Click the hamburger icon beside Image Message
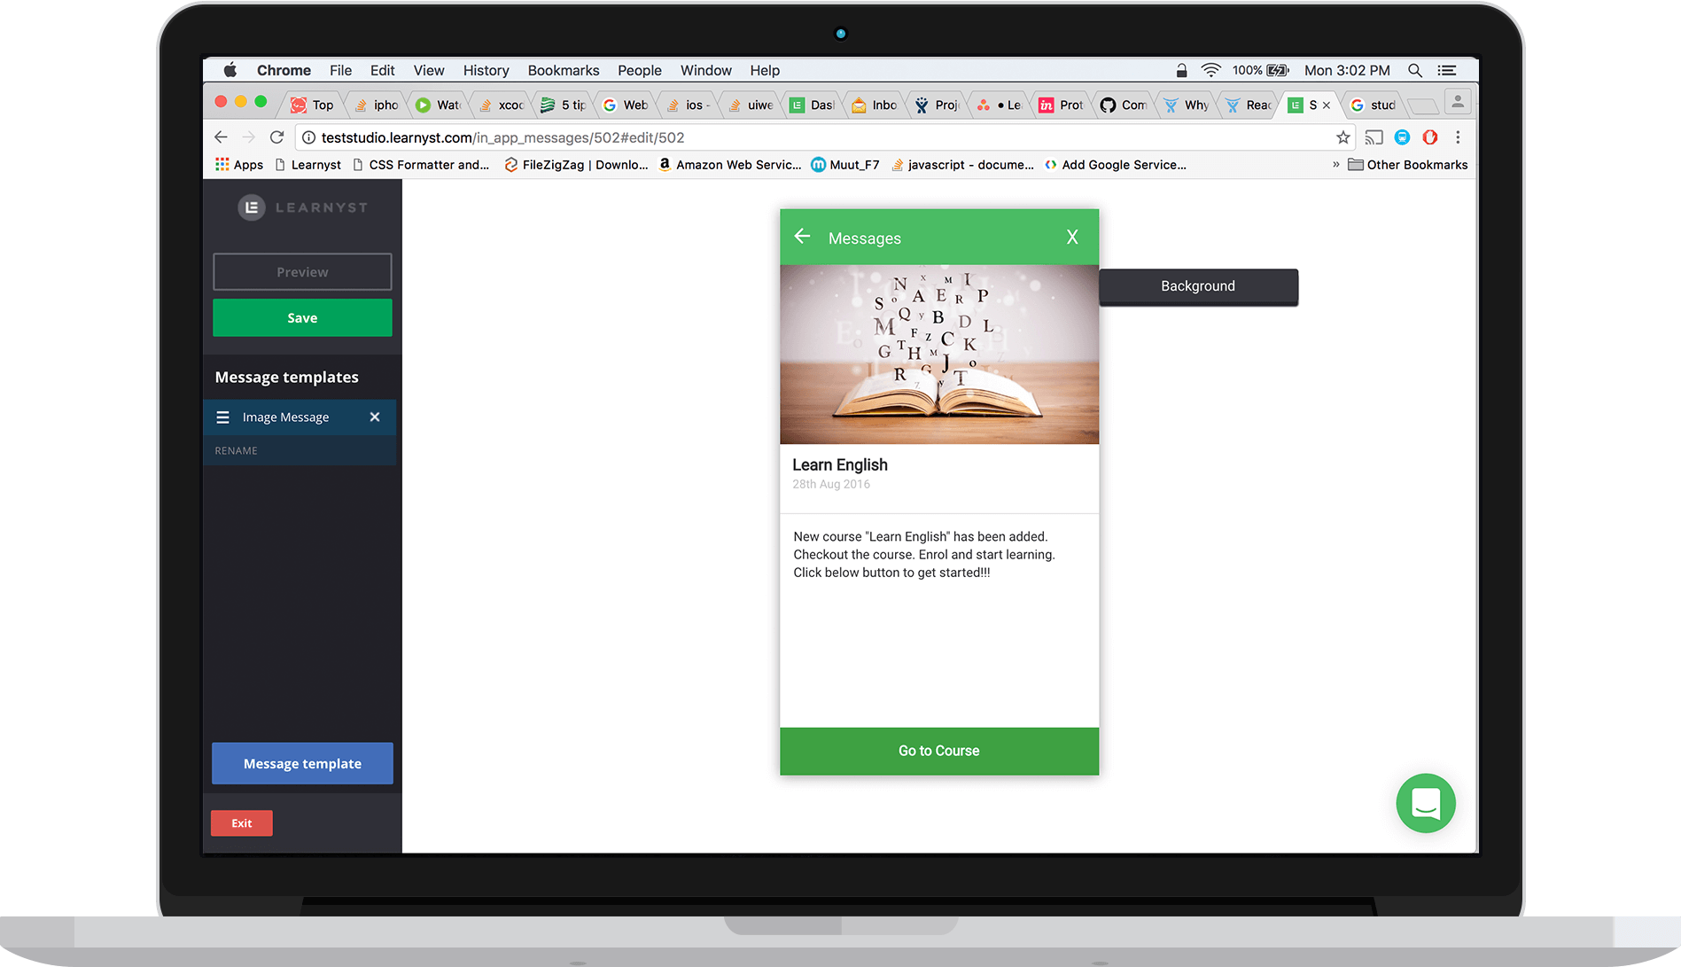This screenshot has width=1681, height=967. 223,417
